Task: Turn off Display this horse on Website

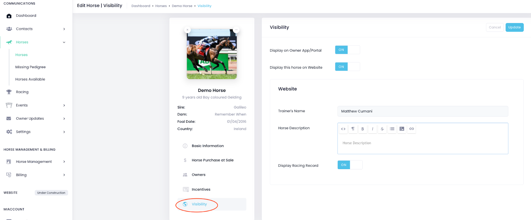Action: click(x=347, y=67)
